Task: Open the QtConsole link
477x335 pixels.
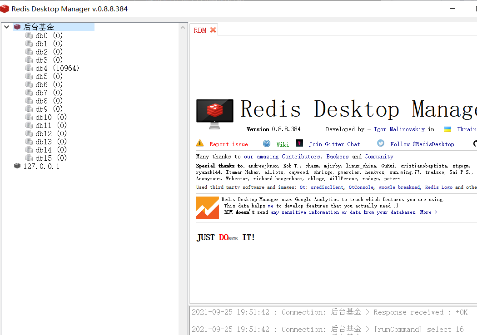Action: click(x=361, y=187)
